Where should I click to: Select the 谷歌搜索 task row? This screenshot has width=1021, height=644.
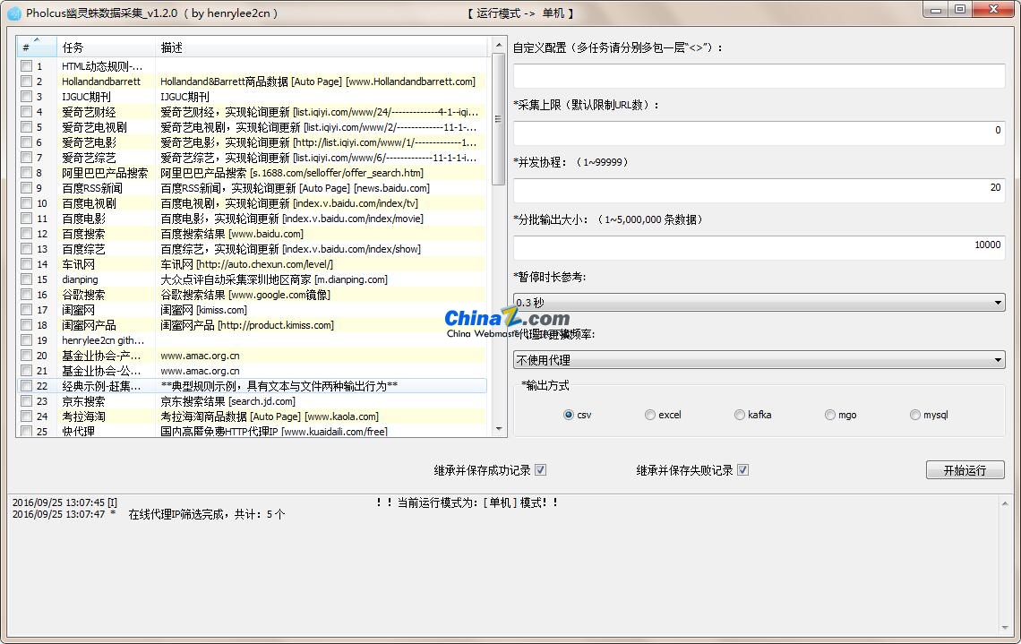pos(252,295)
